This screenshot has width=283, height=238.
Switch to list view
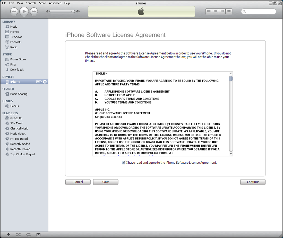[x=209, y=11]
